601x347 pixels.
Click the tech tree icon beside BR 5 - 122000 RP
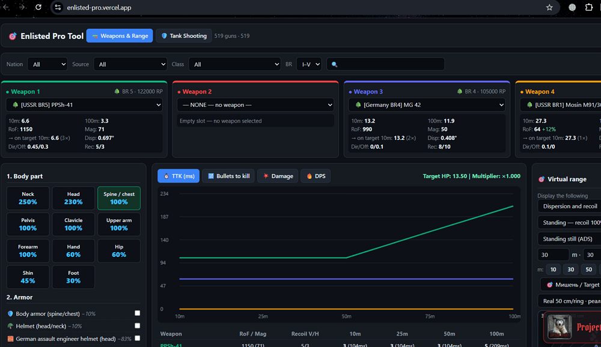(117, 91)
